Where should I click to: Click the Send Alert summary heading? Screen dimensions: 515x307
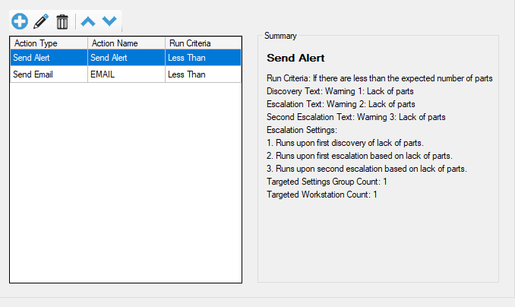coord(295,58)
